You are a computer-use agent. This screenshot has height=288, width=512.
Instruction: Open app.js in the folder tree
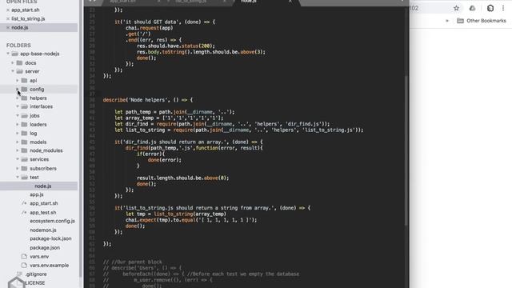(x=37, y=194)
